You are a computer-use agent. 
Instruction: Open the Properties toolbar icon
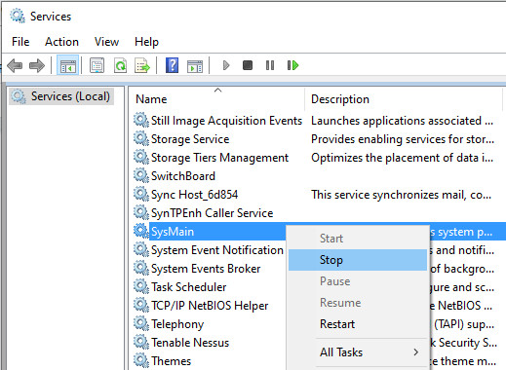(97, 66)
